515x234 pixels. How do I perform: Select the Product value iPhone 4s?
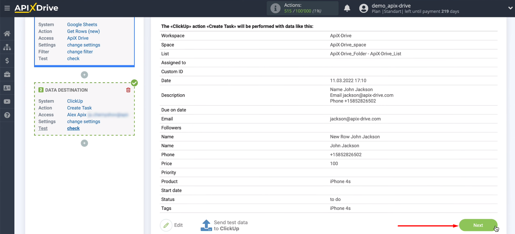340,182
